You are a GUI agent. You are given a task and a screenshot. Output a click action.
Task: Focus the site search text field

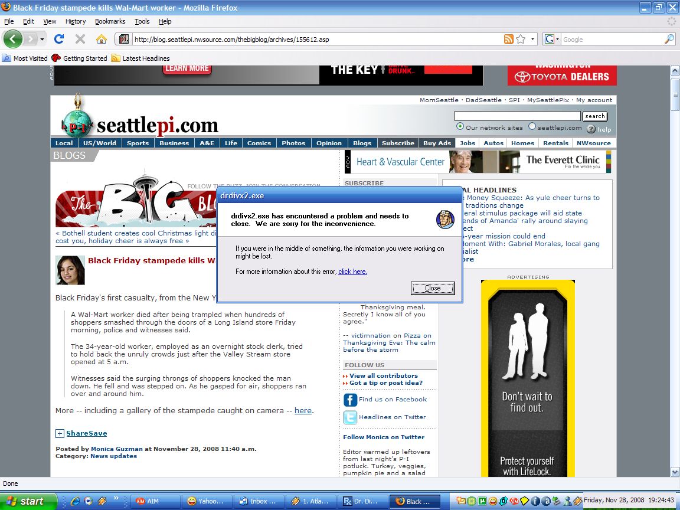coord(517,116)
